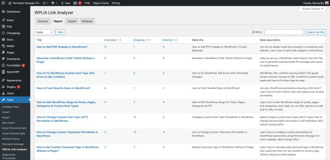Image resolution: width=330 pixels, height=160 pixels.
Task: Open Export Personal Data submenu item
Action: tap(14, 128)
